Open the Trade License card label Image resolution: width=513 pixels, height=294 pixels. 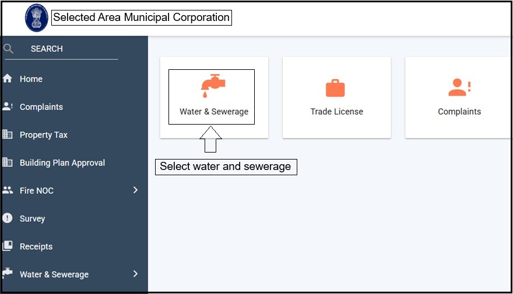(336, 112)
